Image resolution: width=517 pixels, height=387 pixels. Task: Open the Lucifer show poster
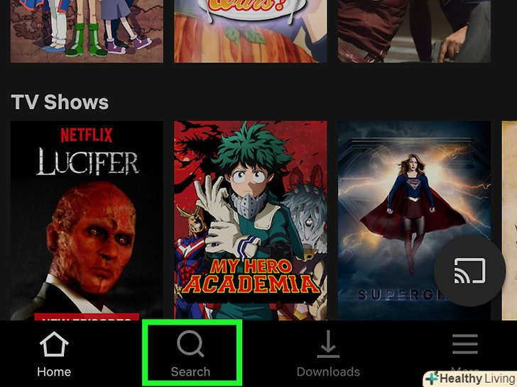[x=87, y=220]
